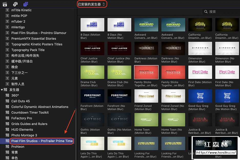The width and height of the screenshot is (240, 160).
Task: Click the generator icon beside ProNeon
Action: [x=7, y=146]
